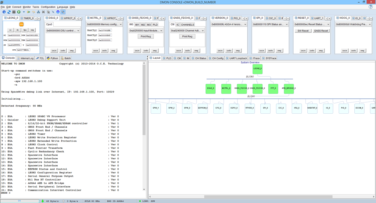Click the orange CPU chip icon in LEON2_0
This screenshot has width=376, height=203.
[21, 24]
